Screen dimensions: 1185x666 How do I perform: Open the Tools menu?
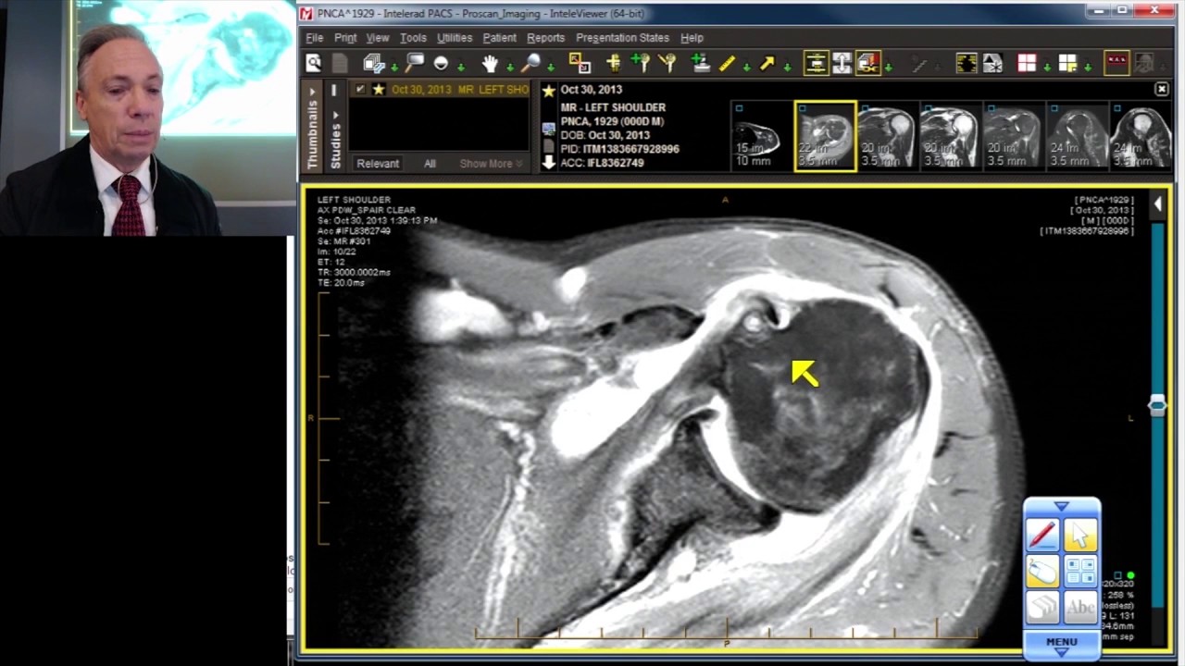(413, 38)
